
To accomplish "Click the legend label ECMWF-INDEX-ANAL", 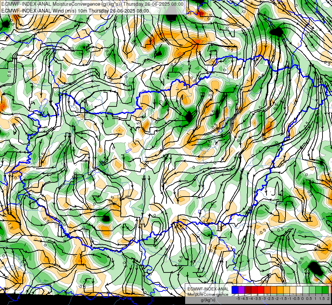I will [x=208, y=289].
